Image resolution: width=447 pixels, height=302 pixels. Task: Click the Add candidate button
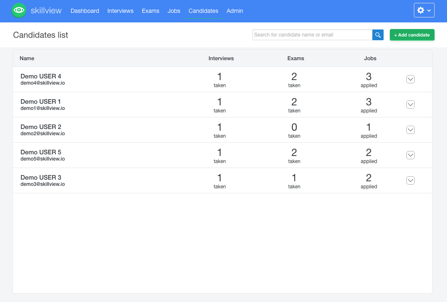412,35
